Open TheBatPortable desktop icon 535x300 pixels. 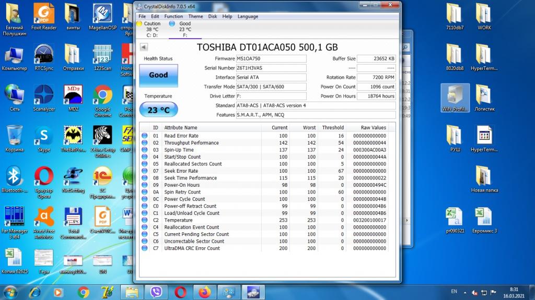[73, 139]
